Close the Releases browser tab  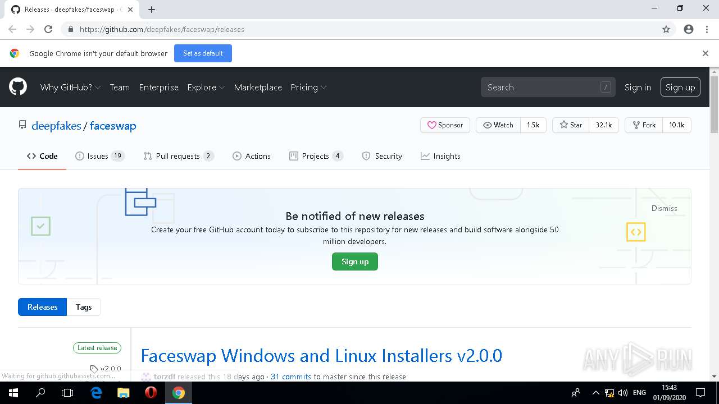pos(130,10)
